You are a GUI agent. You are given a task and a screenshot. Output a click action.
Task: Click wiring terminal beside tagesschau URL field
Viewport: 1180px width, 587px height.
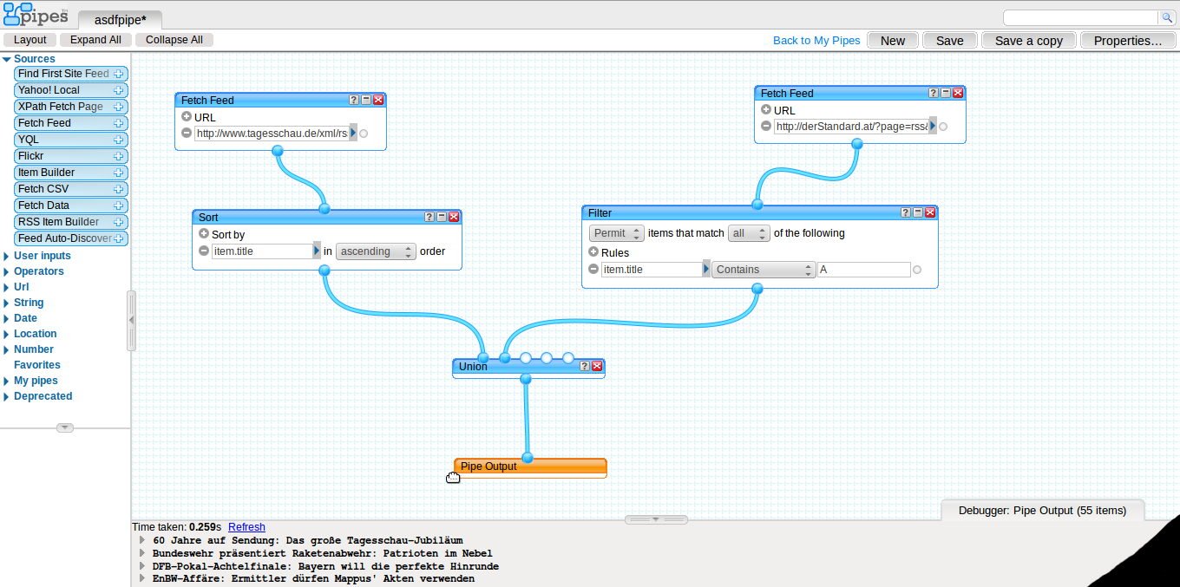tap(364, 134)
